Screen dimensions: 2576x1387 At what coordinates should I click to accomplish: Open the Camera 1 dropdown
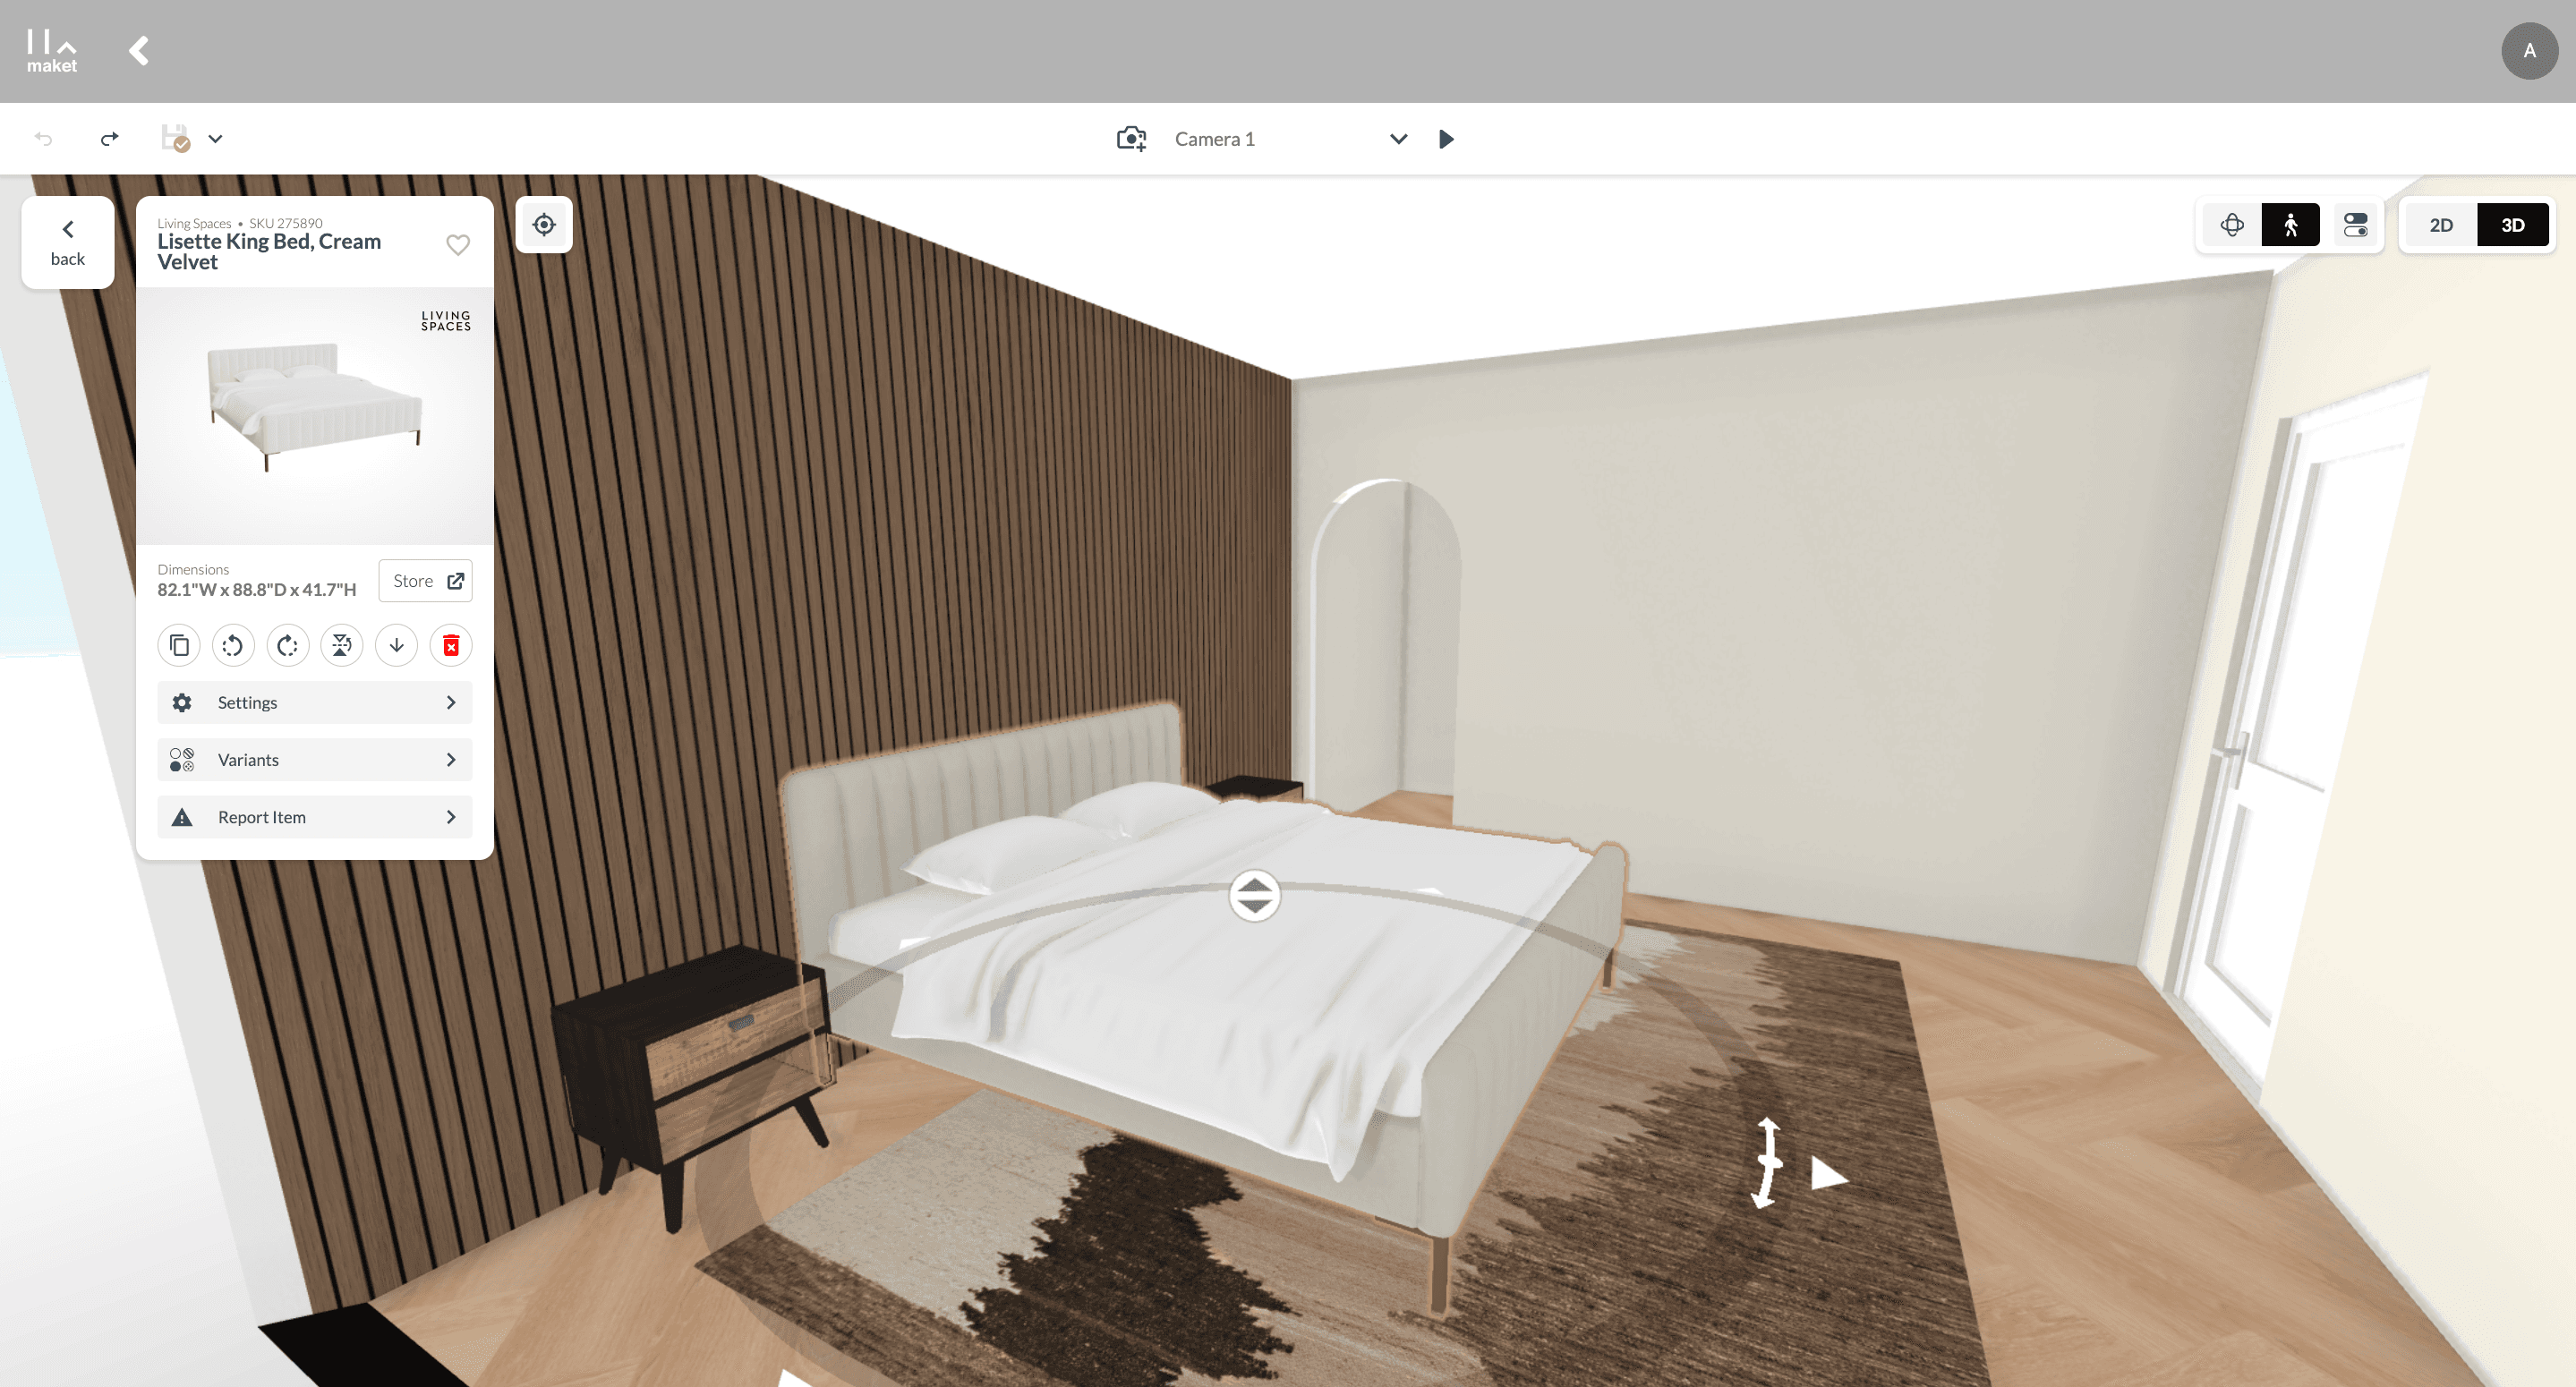coord(1398,139)
